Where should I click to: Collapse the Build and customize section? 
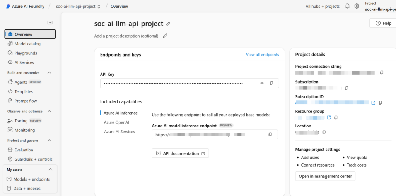[49, 73]
